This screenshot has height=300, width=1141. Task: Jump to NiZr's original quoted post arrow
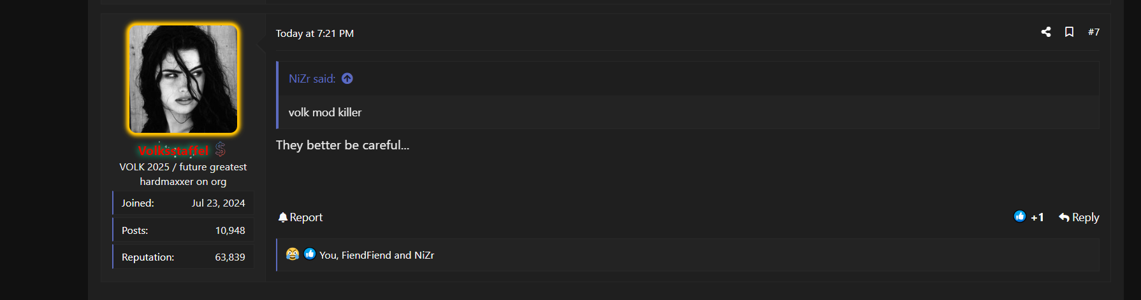[x=347, y=79]
